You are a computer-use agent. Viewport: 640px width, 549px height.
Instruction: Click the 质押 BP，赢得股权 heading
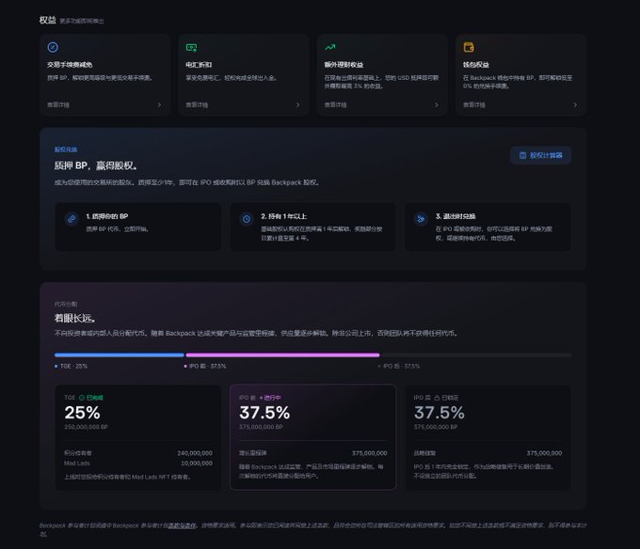(x=95, y=165)
